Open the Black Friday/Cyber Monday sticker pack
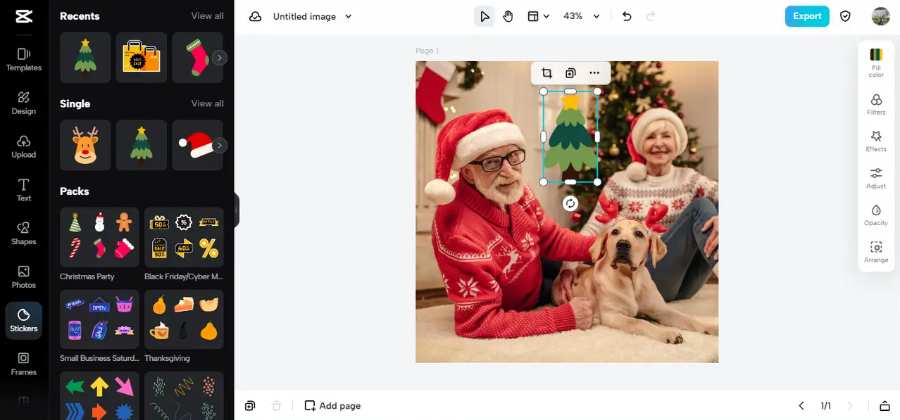900x420 pixels. pyautogui.click(x=184, y=237)
